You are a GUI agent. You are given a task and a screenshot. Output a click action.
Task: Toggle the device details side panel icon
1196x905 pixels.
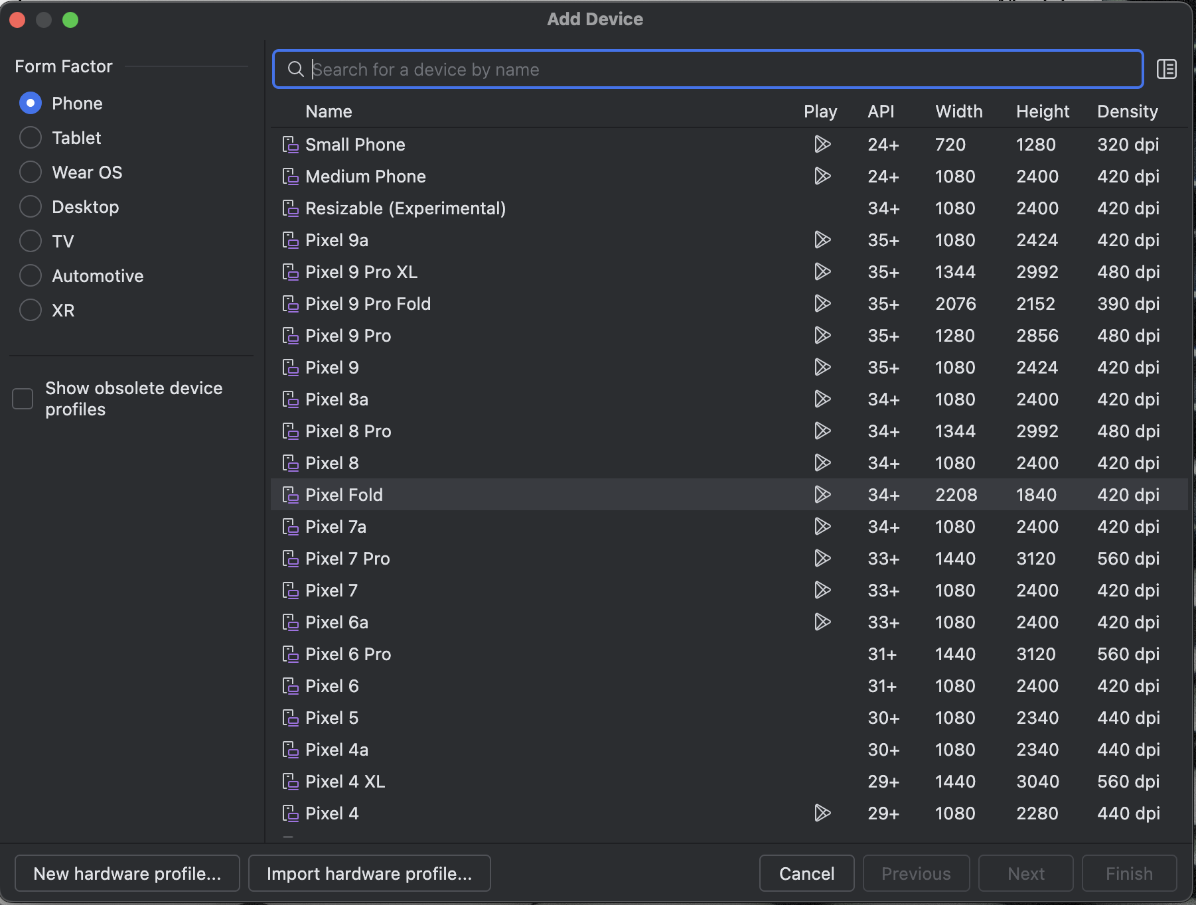click(1166, 69)
